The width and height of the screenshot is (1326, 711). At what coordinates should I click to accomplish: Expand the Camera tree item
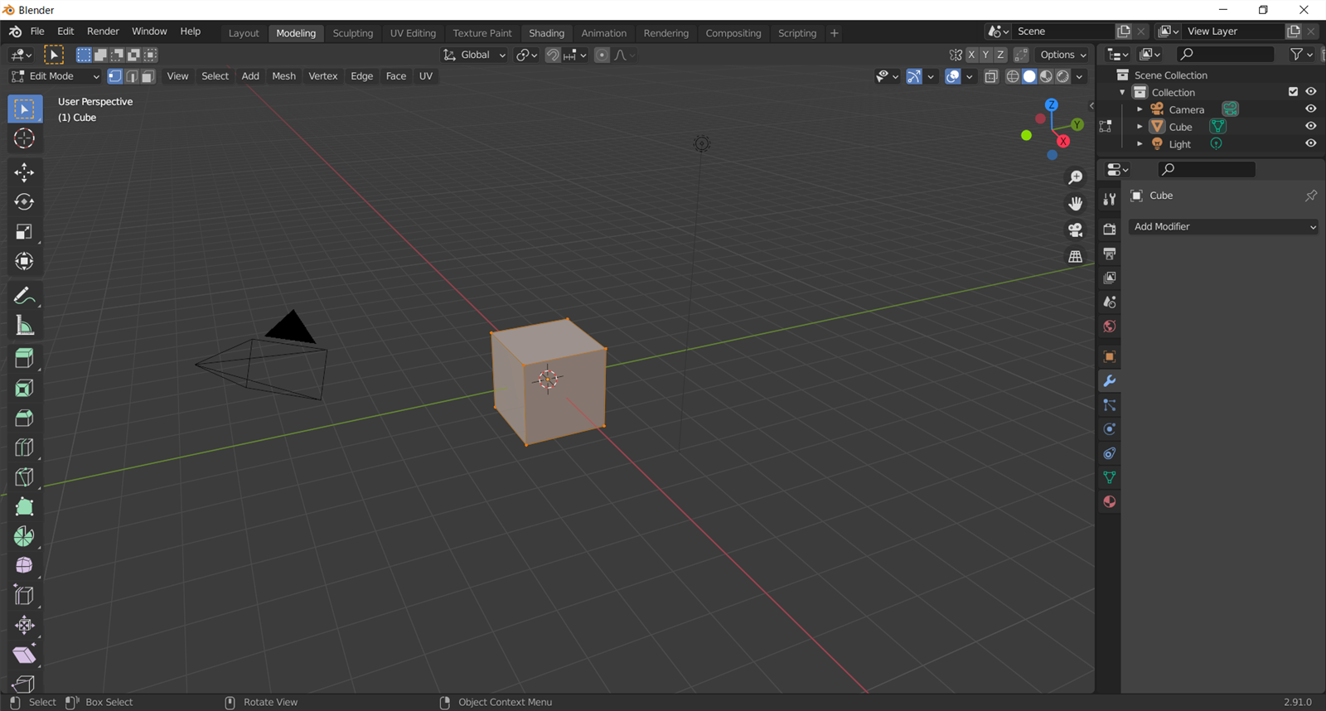tap(1140, 109)
